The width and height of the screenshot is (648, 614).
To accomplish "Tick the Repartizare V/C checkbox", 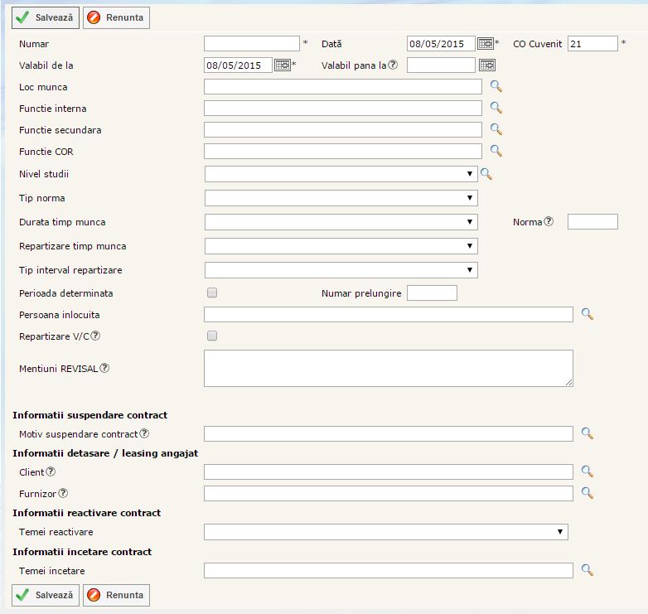I will [212, 336].
